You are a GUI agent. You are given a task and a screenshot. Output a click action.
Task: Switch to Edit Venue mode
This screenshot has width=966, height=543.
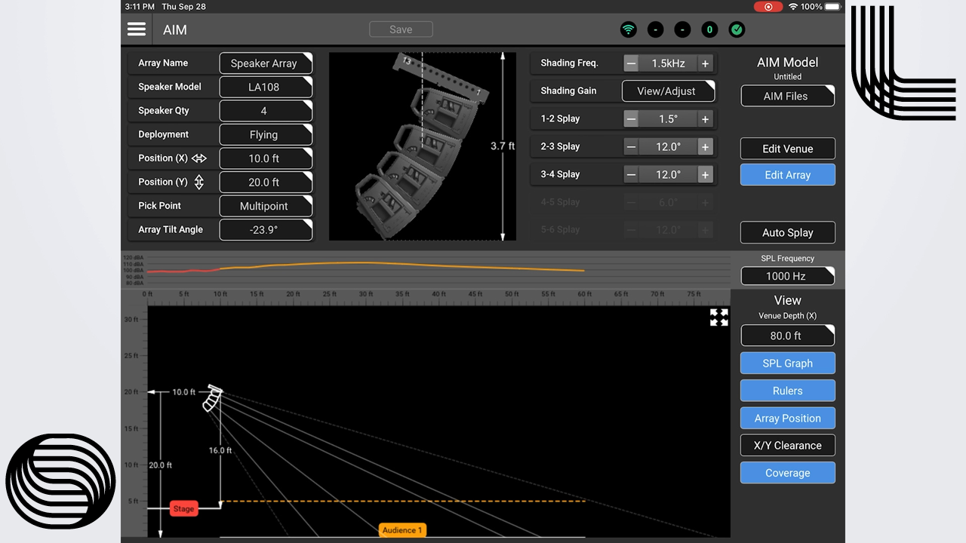pos(787,149)
